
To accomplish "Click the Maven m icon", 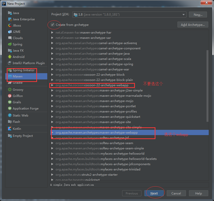I will tap(10, 76).
